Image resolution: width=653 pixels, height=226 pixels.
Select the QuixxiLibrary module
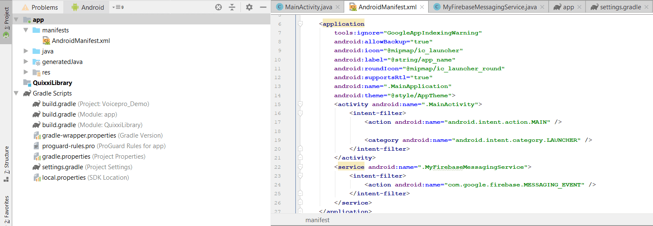52,83
